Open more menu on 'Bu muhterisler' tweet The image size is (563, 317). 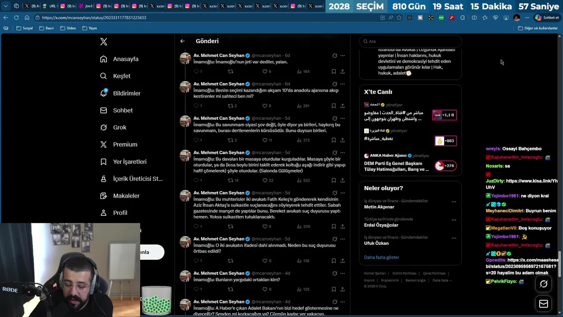[x=343, y=192]
